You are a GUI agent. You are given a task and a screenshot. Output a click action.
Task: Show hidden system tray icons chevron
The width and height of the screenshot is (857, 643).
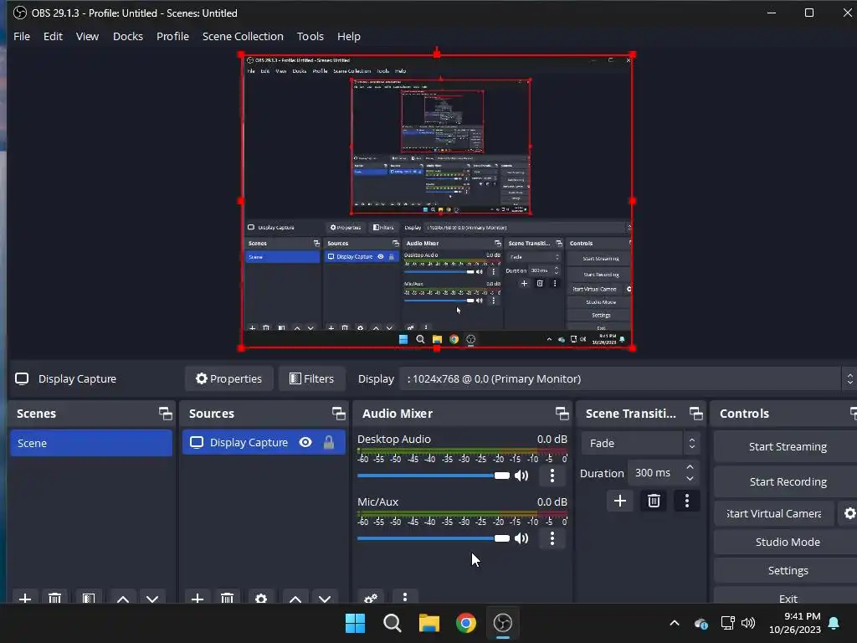pyautogui.click(x=675, y=623)
